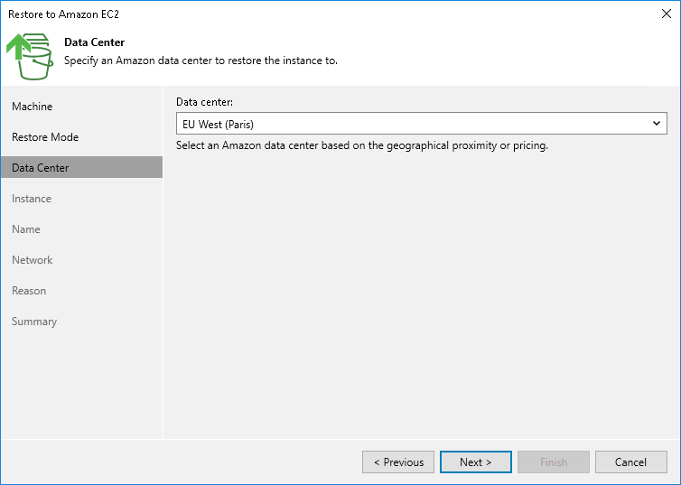Close the Restore to Amazon EC2 dialog
681x485 pixels.
pyautogui.click(x=666, y=14)
